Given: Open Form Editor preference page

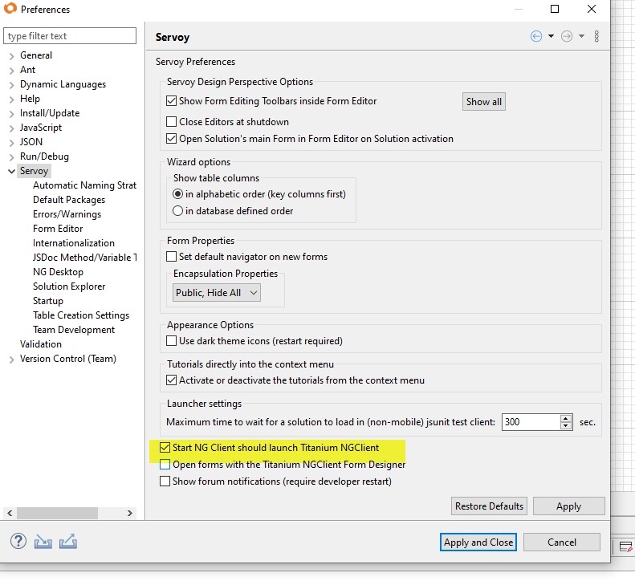Looking at the screenshot, I should point(58,229).
